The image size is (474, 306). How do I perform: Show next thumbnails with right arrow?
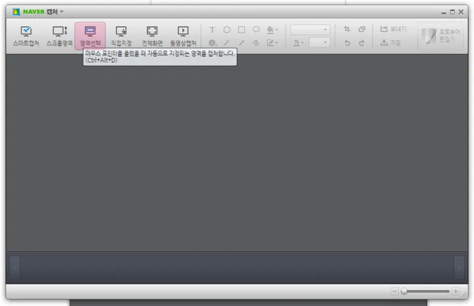pyautogui.click(x=460, y=268)
